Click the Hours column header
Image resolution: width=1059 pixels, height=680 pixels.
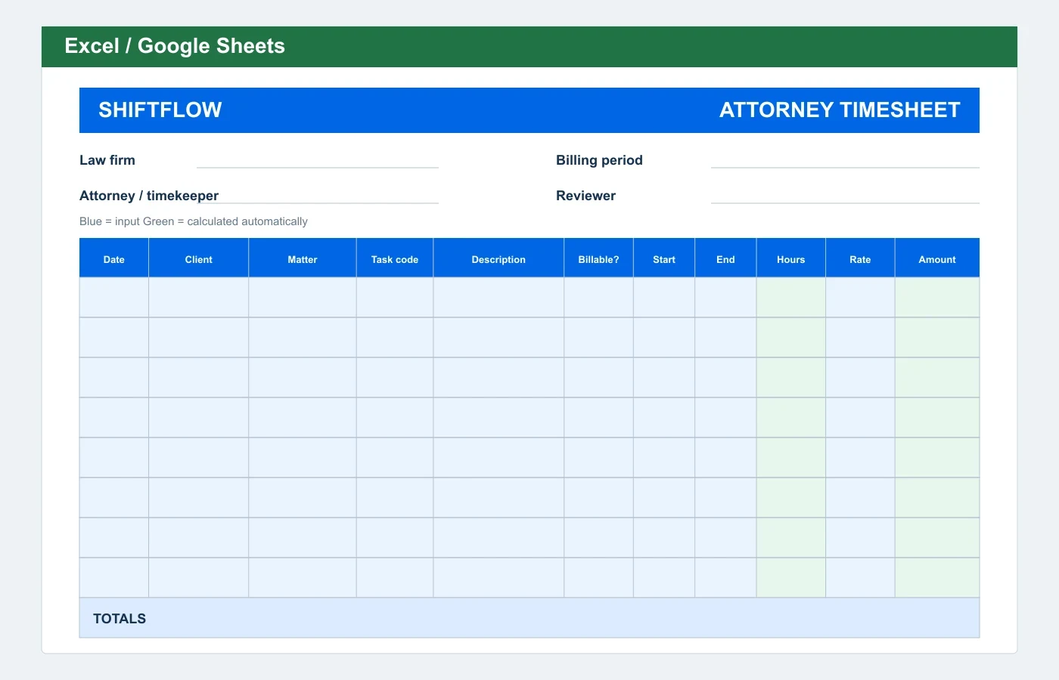pos(791,258)
